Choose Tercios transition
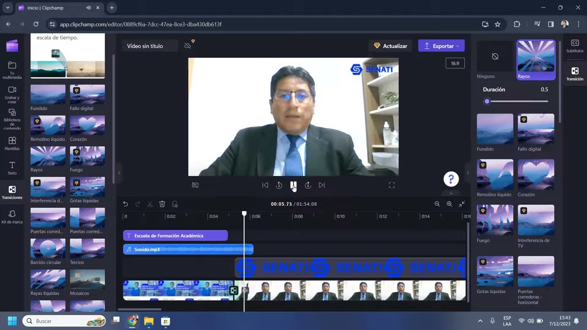This screenshot has height=330, width=587. click(x=87, y=252)
